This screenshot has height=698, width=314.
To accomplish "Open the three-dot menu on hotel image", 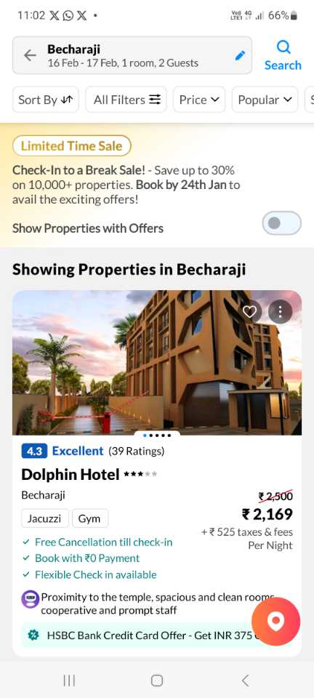I will coord(280,312).
